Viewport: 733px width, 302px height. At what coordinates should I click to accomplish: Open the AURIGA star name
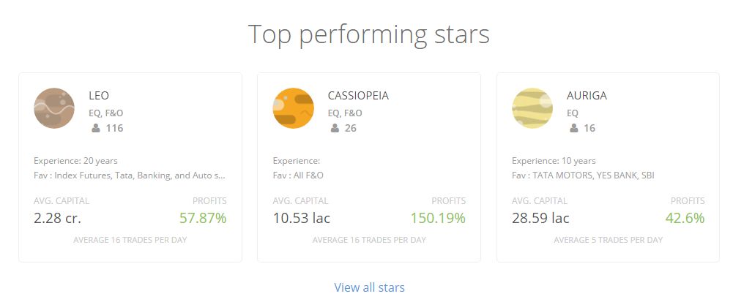587,95
